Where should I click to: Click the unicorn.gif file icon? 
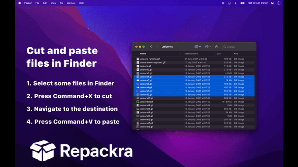138,66
